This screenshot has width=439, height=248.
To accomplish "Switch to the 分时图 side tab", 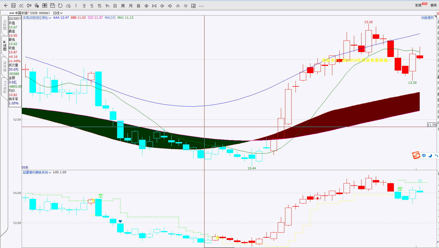I will pos(5,25).
